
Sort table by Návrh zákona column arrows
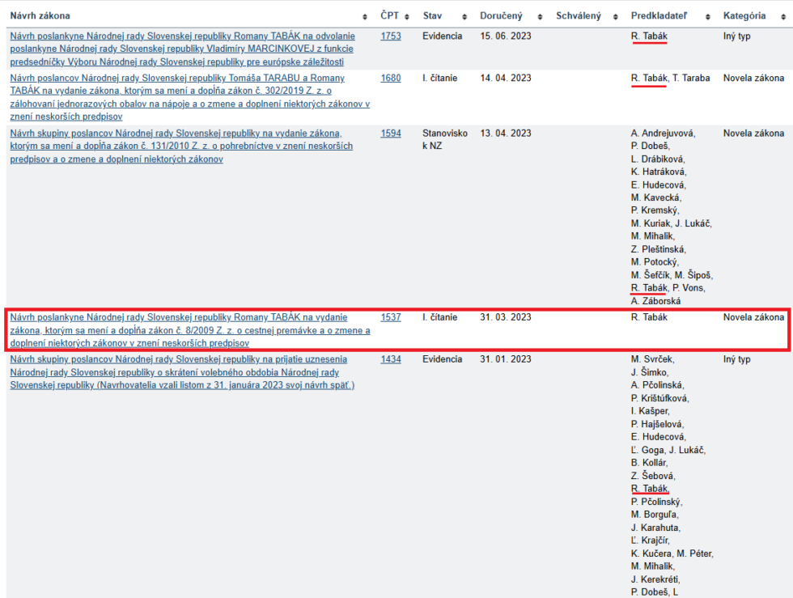pyautogui.click(x=365, y=17)
